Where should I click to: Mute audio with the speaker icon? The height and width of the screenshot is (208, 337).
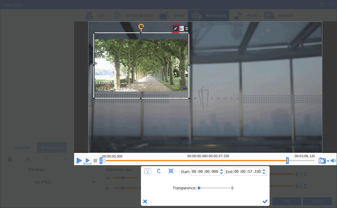333,161
